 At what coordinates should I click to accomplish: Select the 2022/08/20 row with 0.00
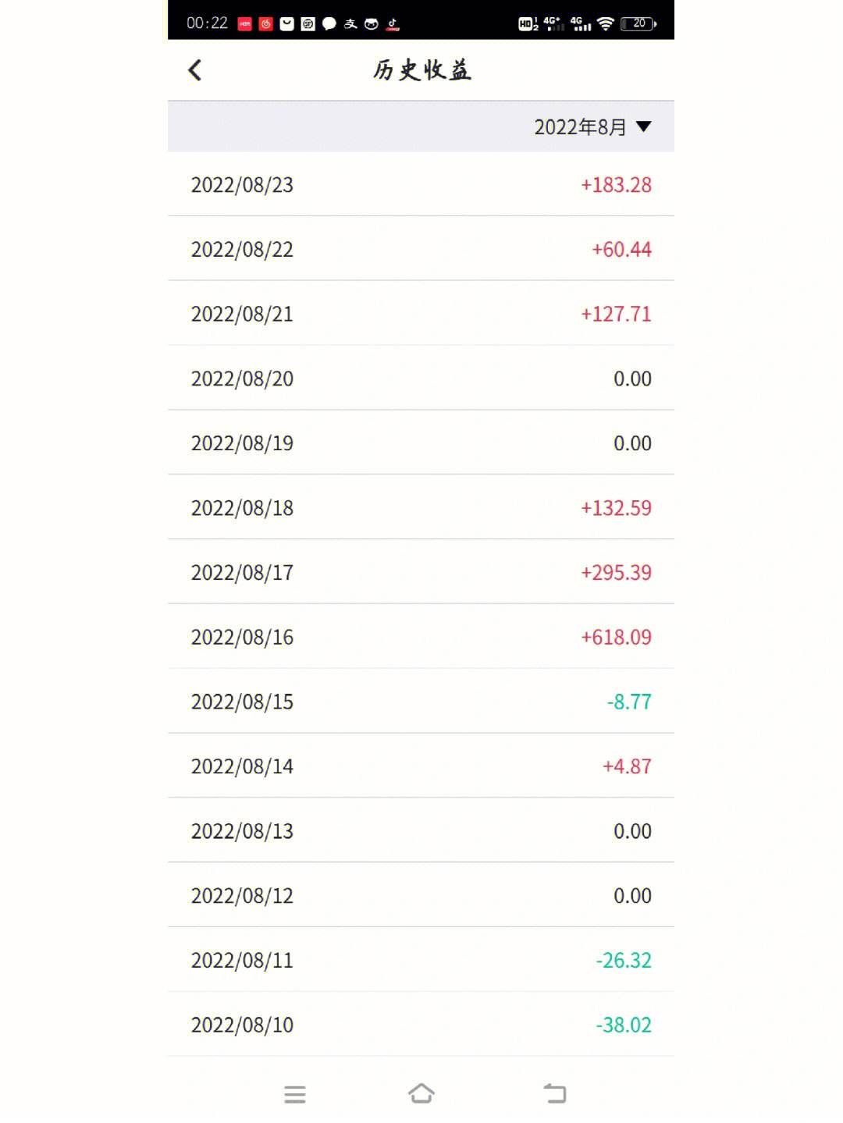[421, 378]
